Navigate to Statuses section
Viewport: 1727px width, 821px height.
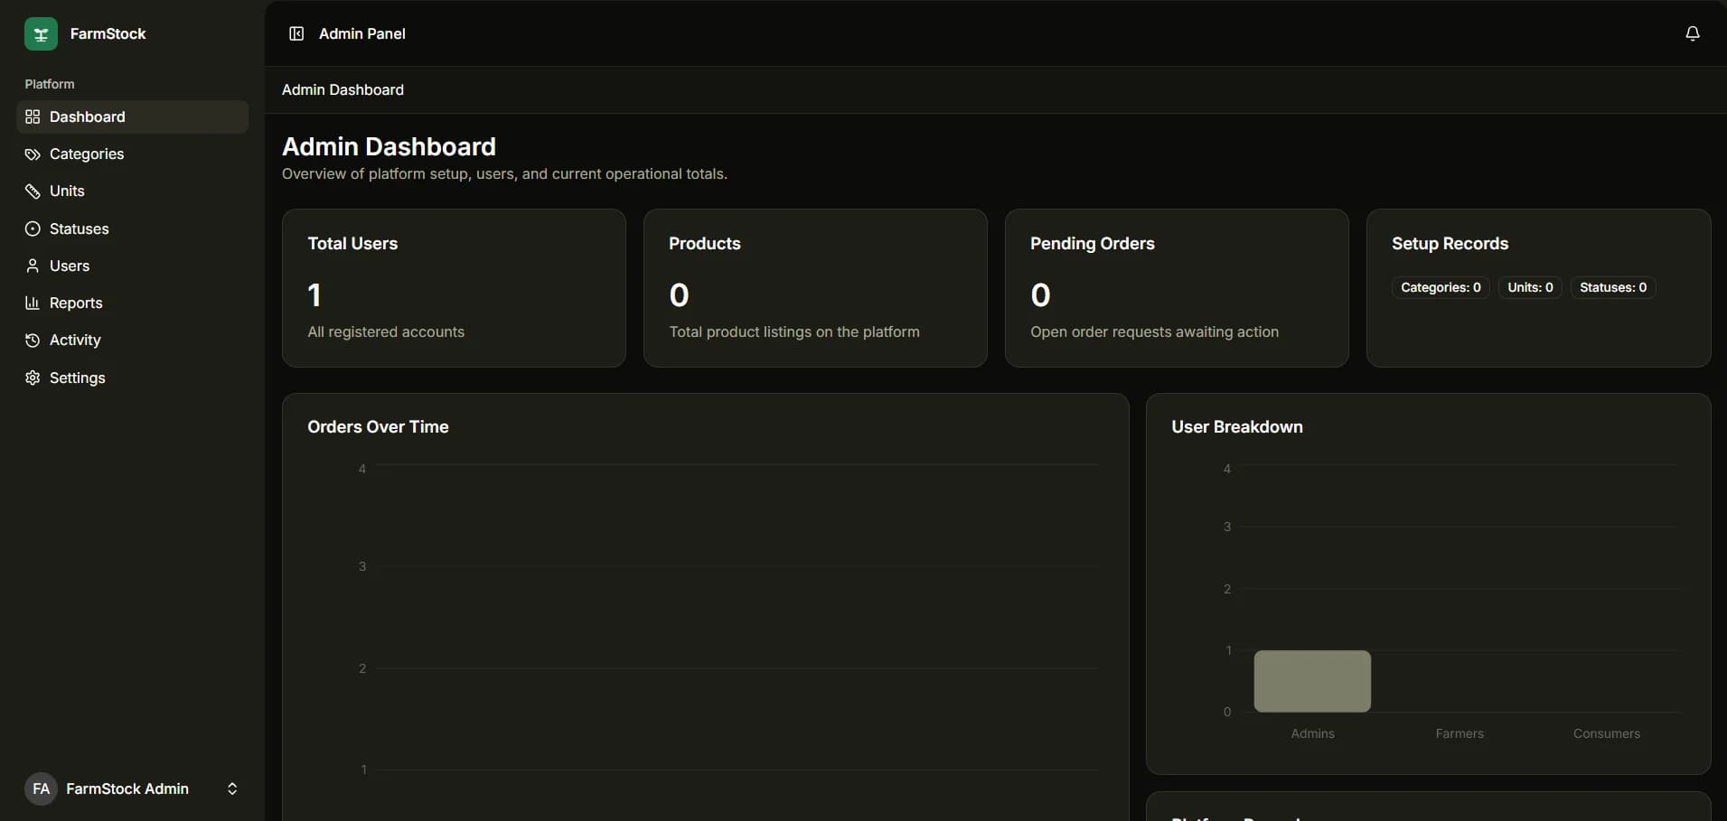(132, 229)
